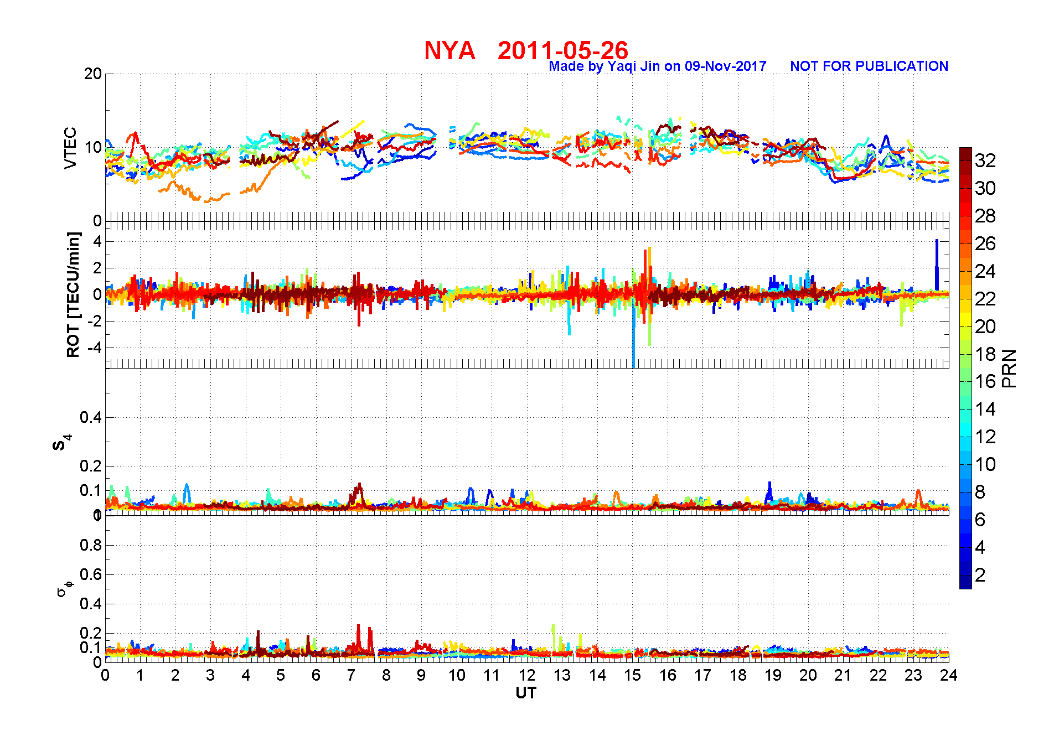Click the 'Made by Yaqi Jin on 09-Nov-2017' note

point(658,66)
